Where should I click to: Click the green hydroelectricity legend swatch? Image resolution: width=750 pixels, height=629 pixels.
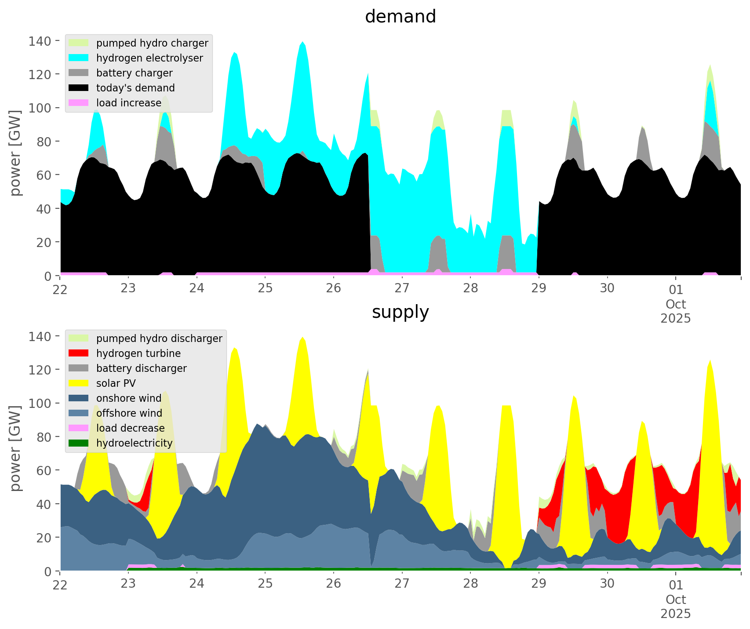click(x=79, y=443)
